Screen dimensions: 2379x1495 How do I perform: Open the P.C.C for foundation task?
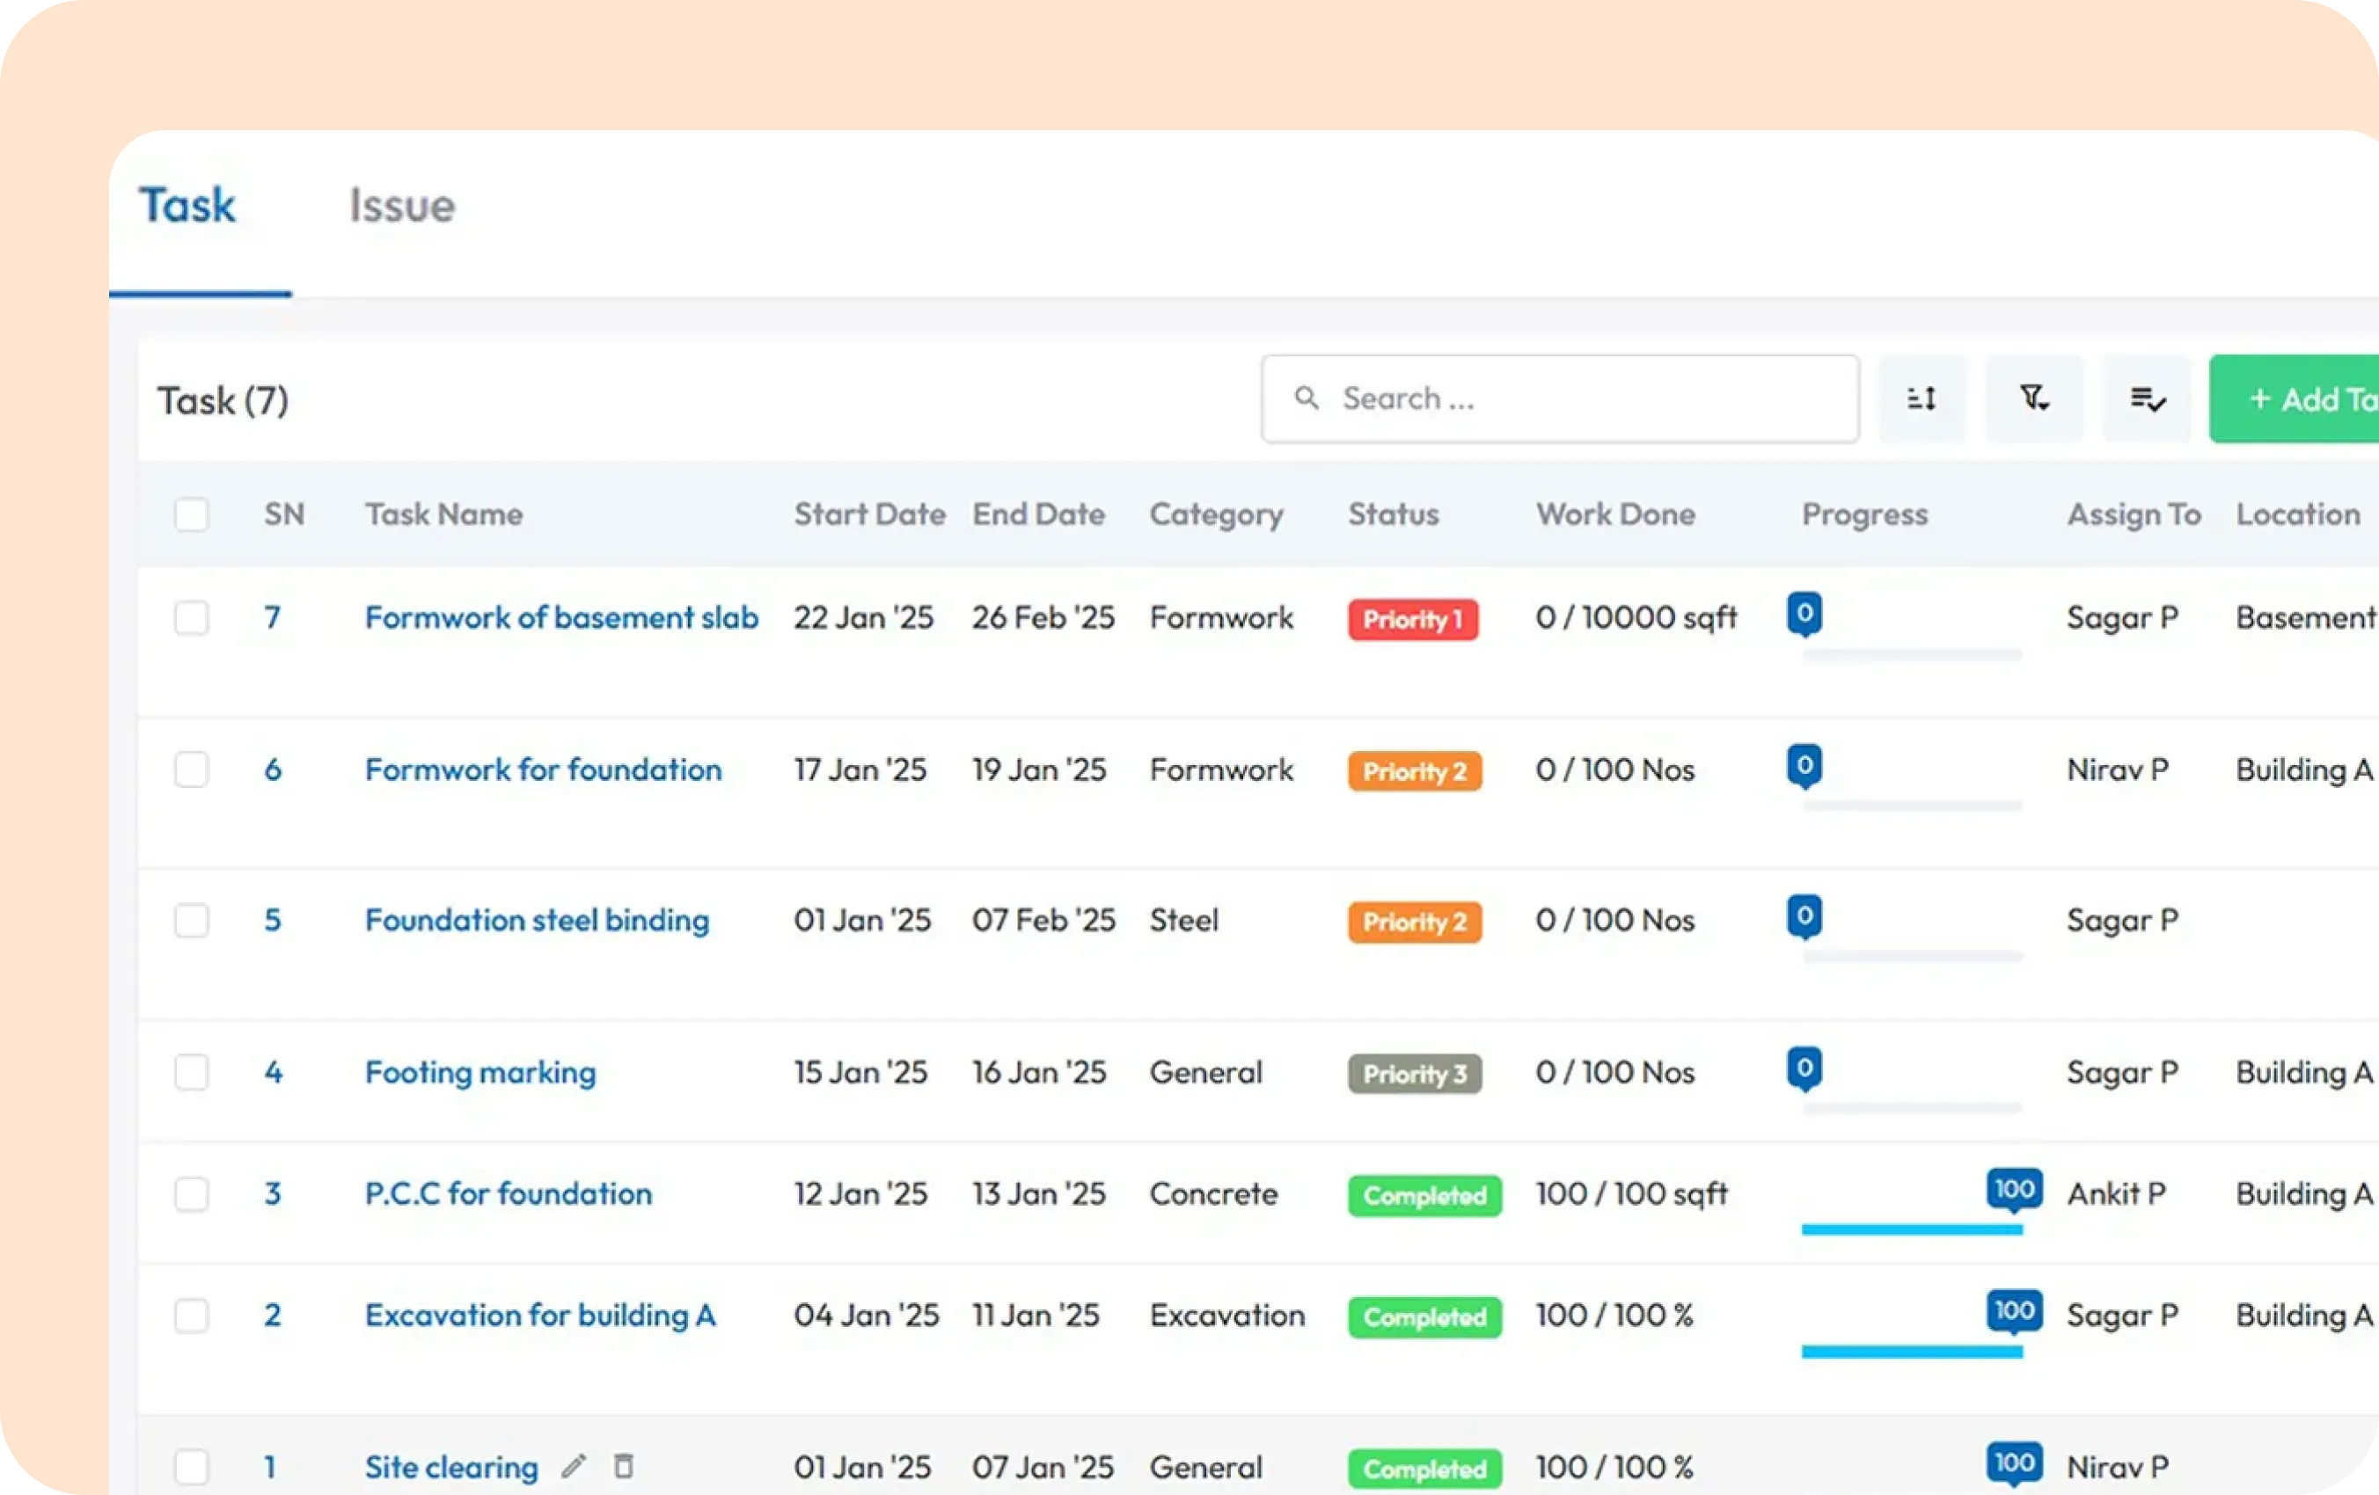pos(509,1194)
